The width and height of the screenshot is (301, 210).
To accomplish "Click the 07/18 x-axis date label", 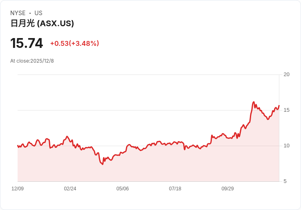I will coord(175,189).
